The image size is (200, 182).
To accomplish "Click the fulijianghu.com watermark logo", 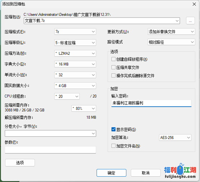I will (180, 171).
